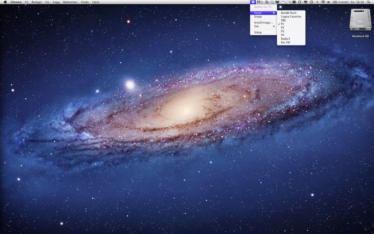Open the Vis menu
Image resolution: width=374 pixels, height=234 pixels.
point(47,2)
